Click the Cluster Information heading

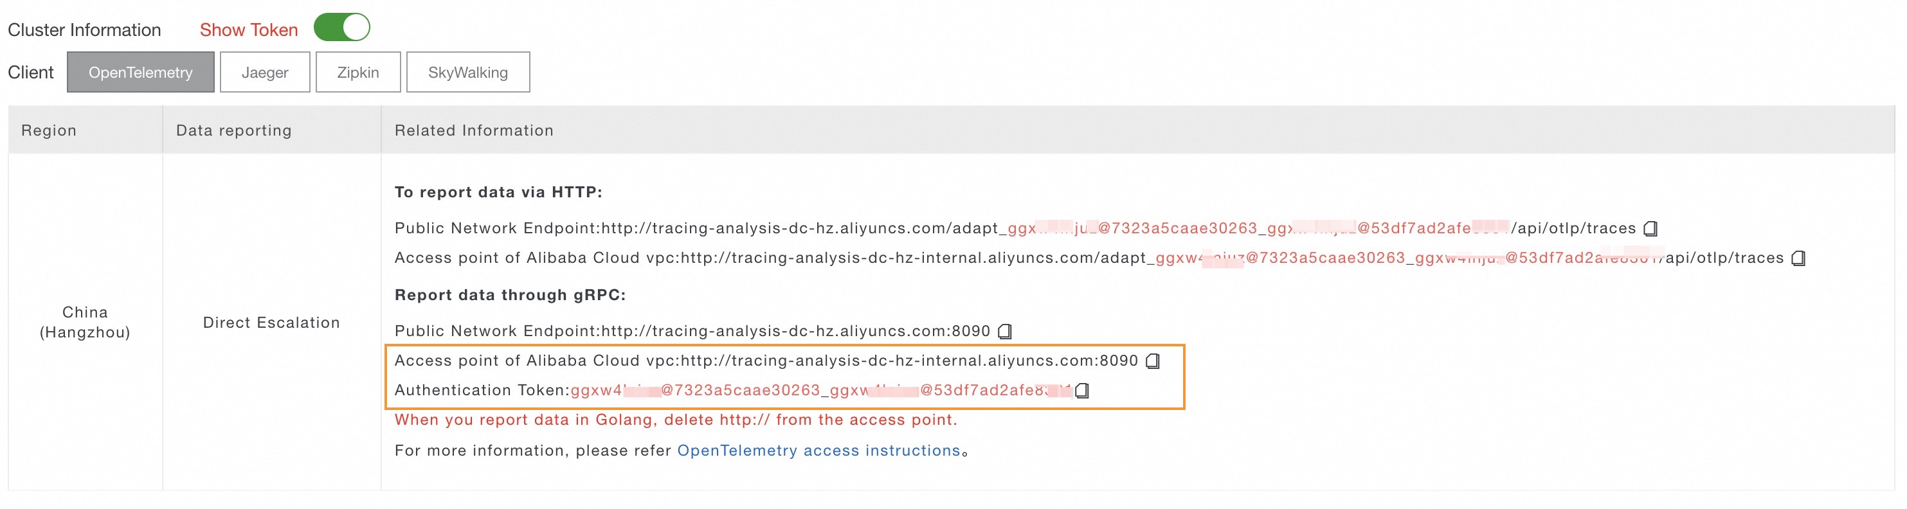84,30
